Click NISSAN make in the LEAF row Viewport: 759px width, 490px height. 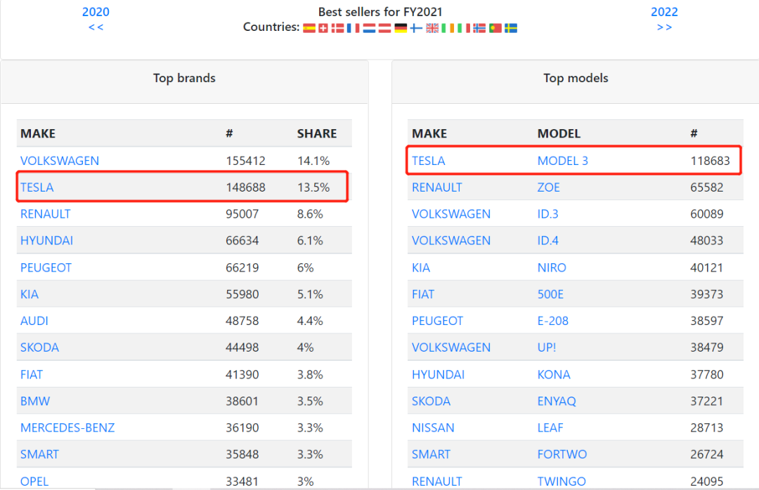433,428
